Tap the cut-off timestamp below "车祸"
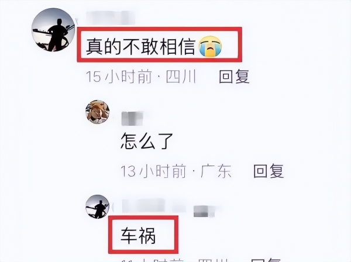This screenshot has width=351, height=262. (x=153, y=260)
